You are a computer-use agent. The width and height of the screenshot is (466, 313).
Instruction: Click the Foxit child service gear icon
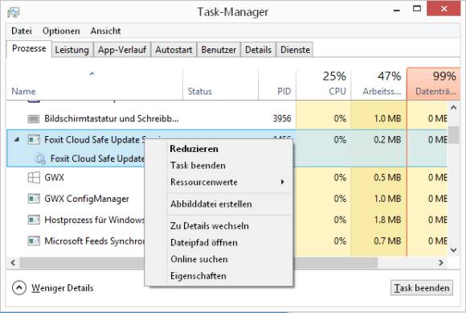(39, 159)
